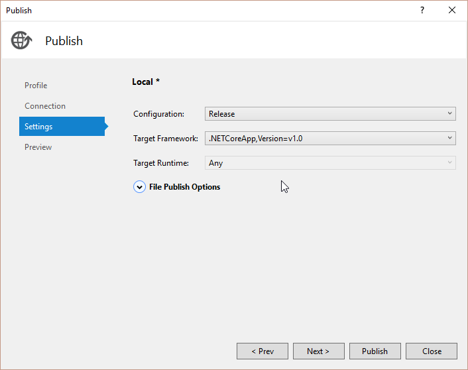468x370 pixels.
Task: Click the Publish globe icon in header
Action: point(21,40)
